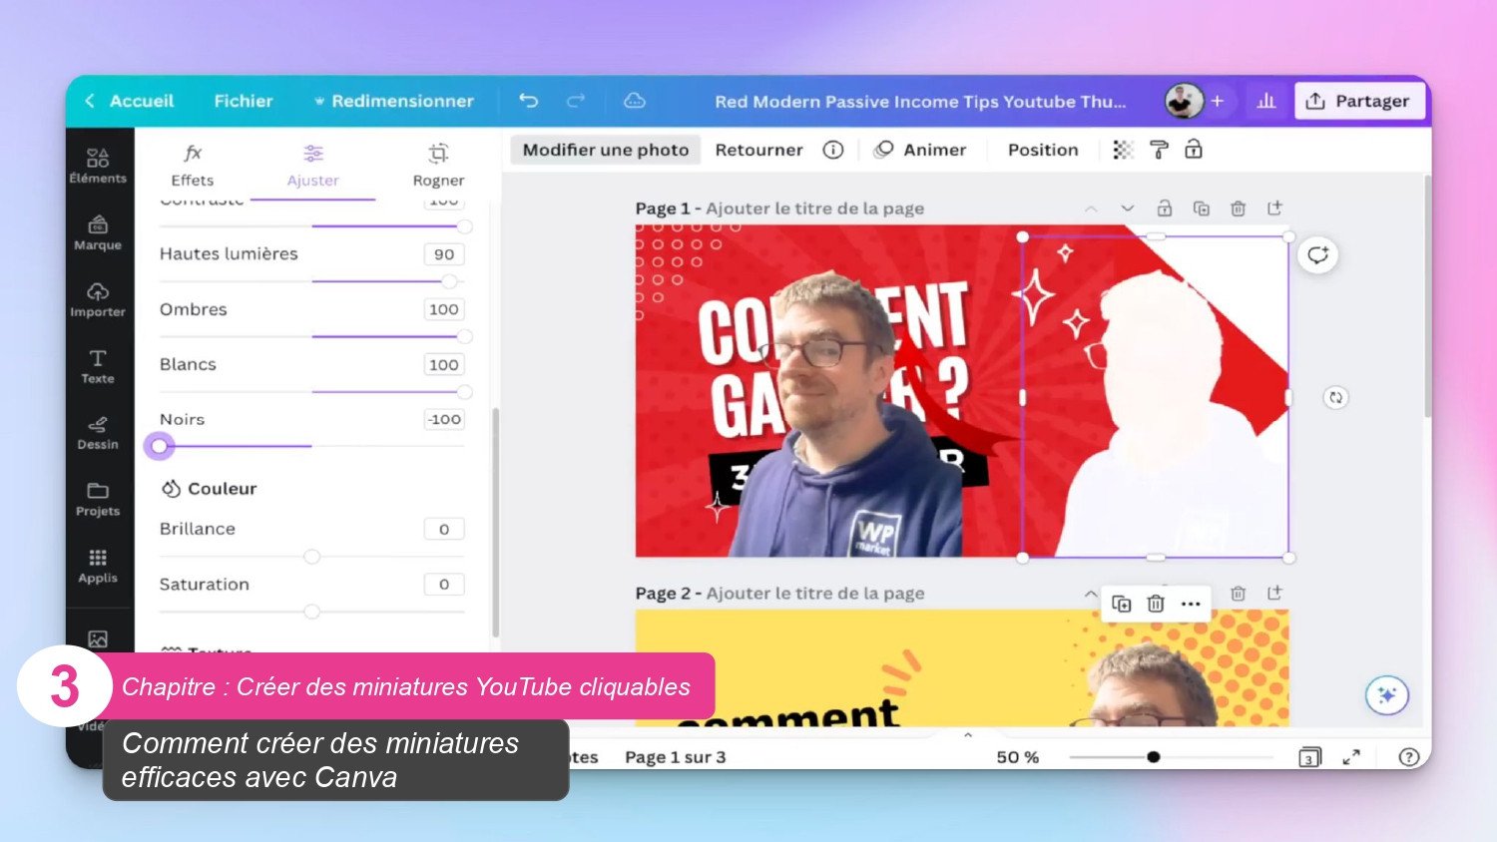
Task: Redo the last undone action
Action: click(x=576, y=101)
